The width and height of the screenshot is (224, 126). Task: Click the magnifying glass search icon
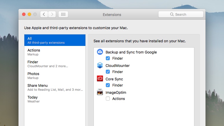172,15
